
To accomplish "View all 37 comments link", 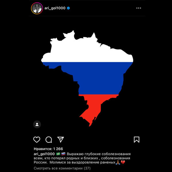I will [x=62, y=168].
